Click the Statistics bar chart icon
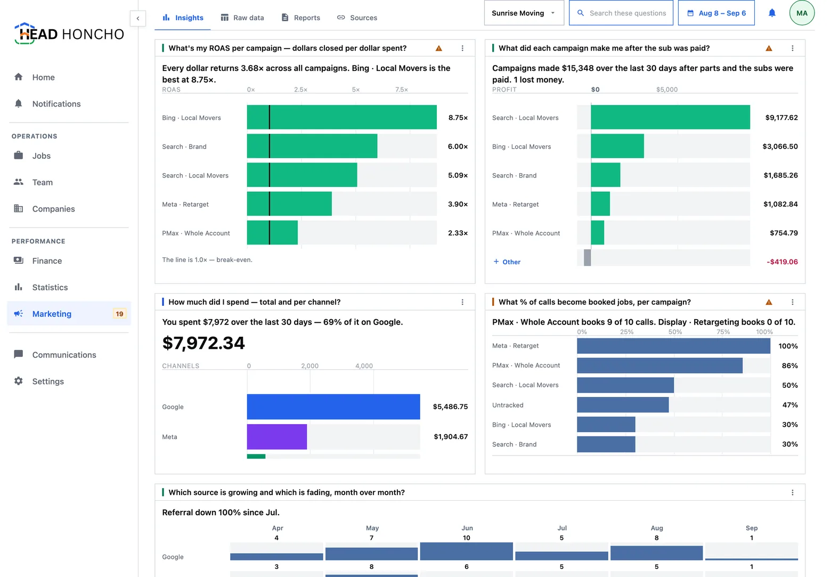The image size is (831, 577). pos(19,287)
